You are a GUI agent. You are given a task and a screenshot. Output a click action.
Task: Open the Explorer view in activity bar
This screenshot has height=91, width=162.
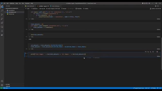2,7
